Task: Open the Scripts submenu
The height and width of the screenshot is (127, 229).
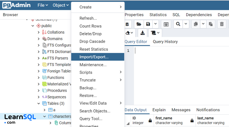Action: coord(98,72)
